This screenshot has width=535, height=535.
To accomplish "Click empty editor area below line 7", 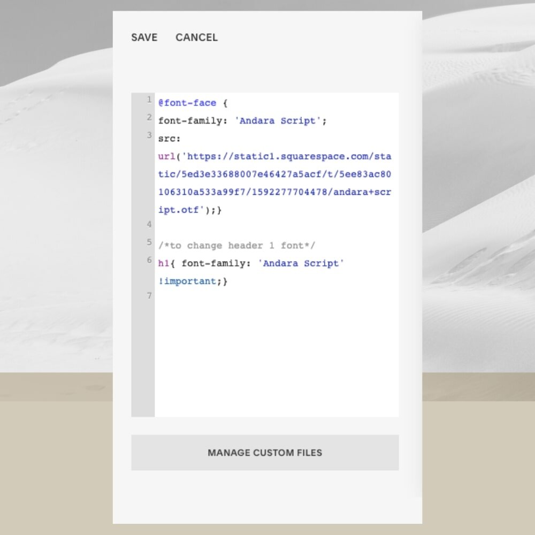I will point(277,358).
